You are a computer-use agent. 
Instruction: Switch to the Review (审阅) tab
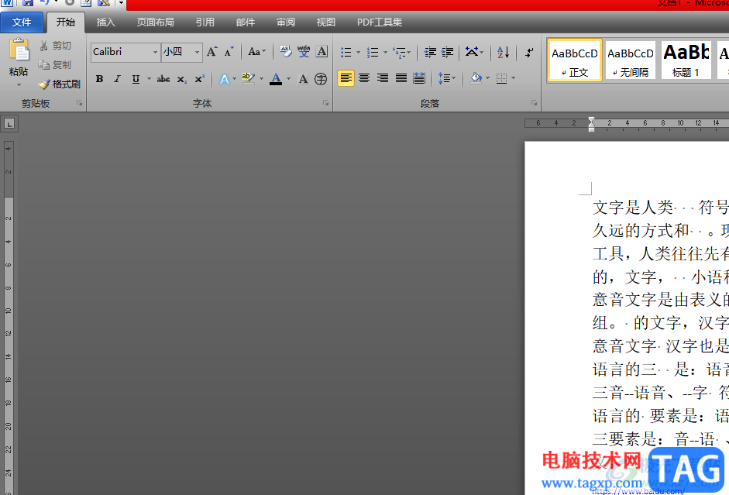point(285,22)
